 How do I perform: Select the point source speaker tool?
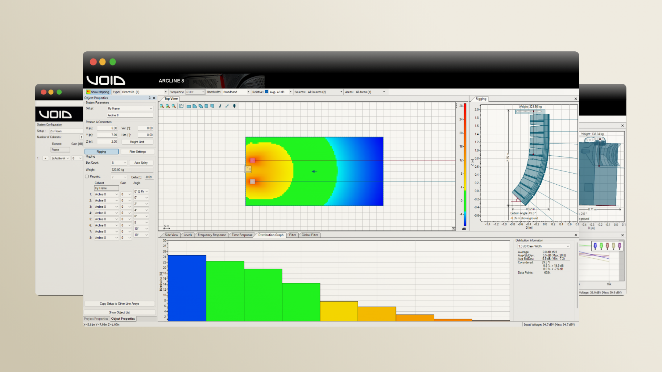[234, 106]
